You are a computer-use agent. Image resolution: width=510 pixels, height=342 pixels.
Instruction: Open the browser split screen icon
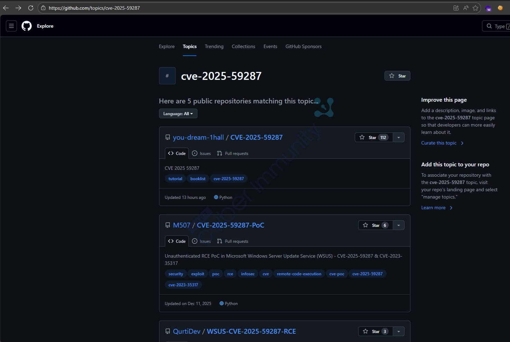(x=456, y=8)
